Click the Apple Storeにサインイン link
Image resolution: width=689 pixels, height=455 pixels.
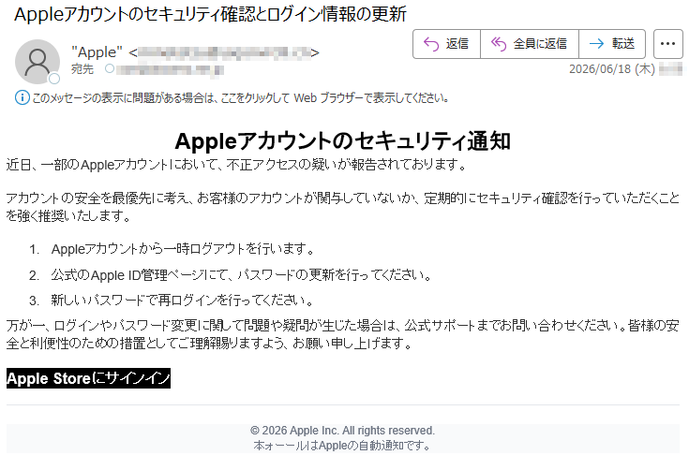click(x=88, y=378)
